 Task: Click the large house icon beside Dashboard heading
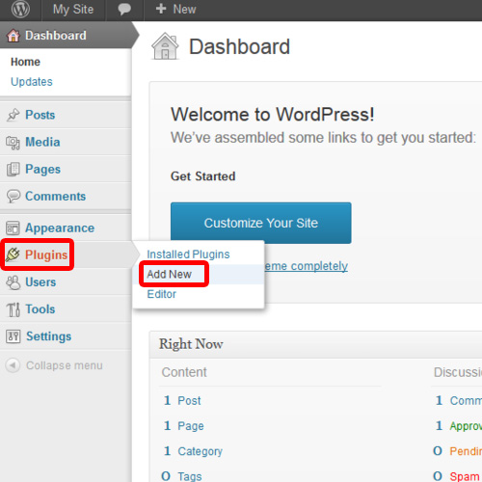[165, 46]
